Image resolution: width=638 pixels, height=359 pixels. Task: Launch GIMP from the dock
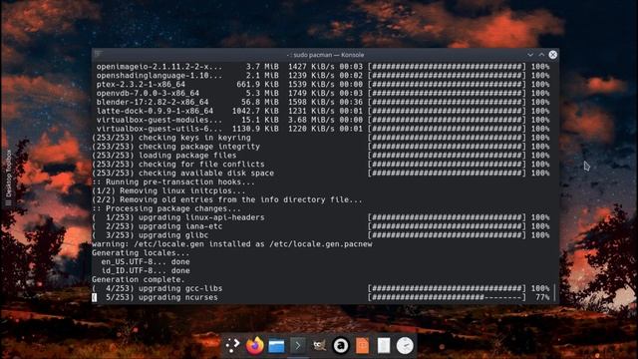pos(319,346)
